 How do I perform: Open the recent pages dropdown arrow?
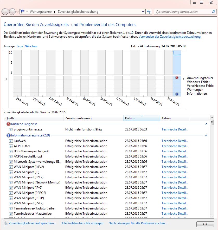[17, 12]
